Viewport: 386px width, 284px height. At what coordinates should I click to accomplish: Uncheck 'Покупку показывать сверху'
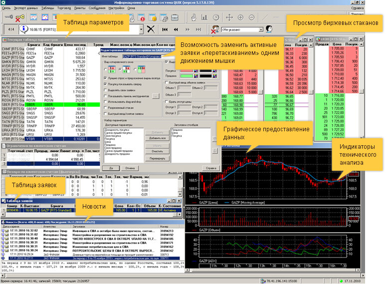(105, 84)
